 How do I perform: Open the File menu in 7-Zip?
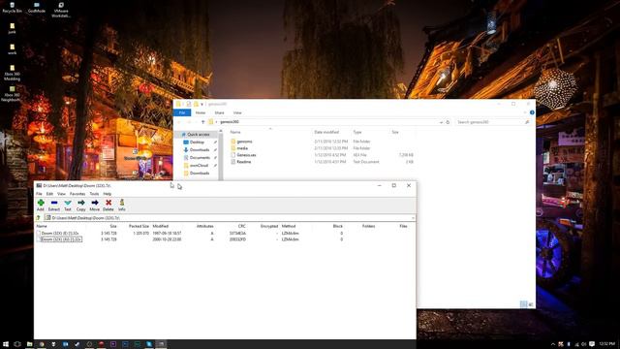39,194
